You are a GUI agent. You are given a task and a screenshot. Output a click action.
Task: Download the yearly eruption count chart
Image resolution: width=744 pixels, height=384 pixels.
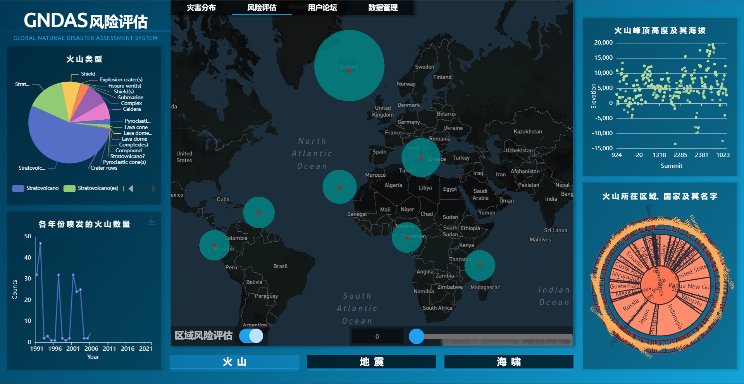(152, 222)
